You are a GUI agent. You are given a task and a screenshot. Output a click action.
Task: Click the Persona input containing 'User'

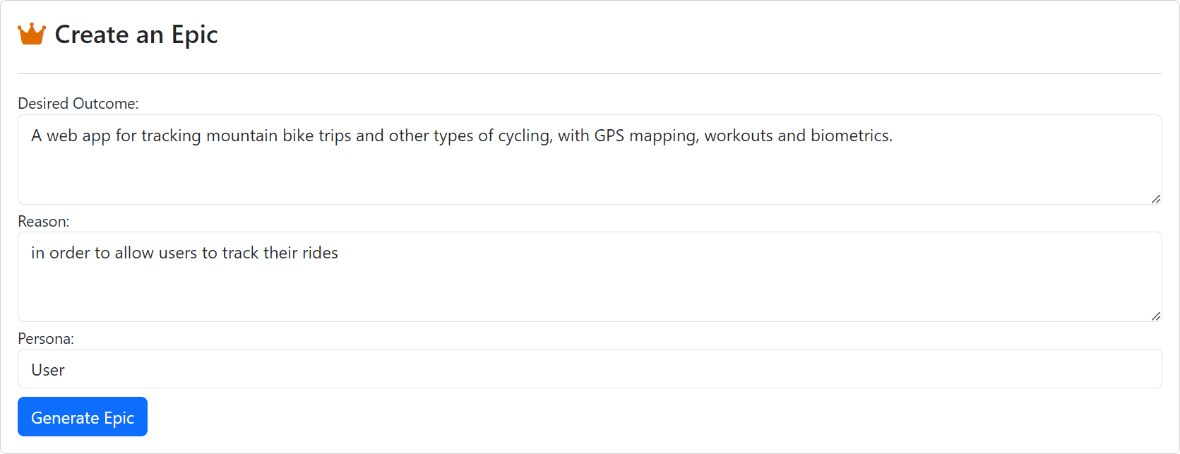point(494,369)
